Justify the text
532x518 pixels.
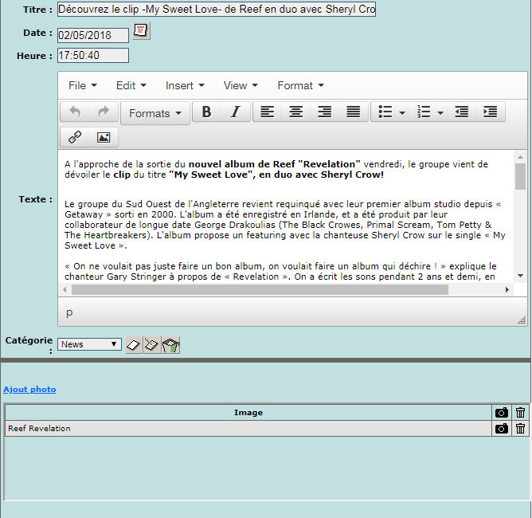tap(353, 112)
